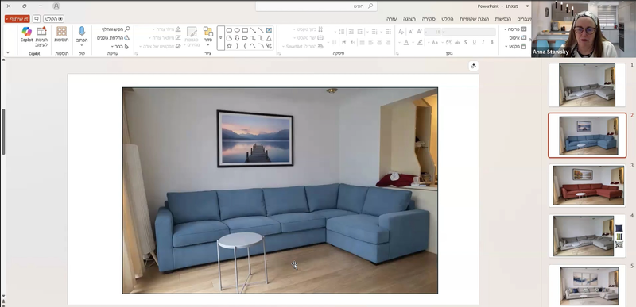636x307 pixels.
Task: Toggle center text alignment
Action: point(379,42)
